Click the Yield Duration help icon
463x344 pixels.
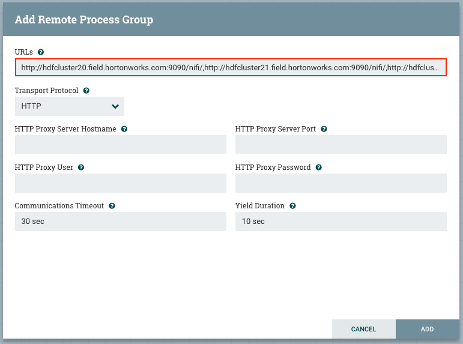(x=292, y=206)
